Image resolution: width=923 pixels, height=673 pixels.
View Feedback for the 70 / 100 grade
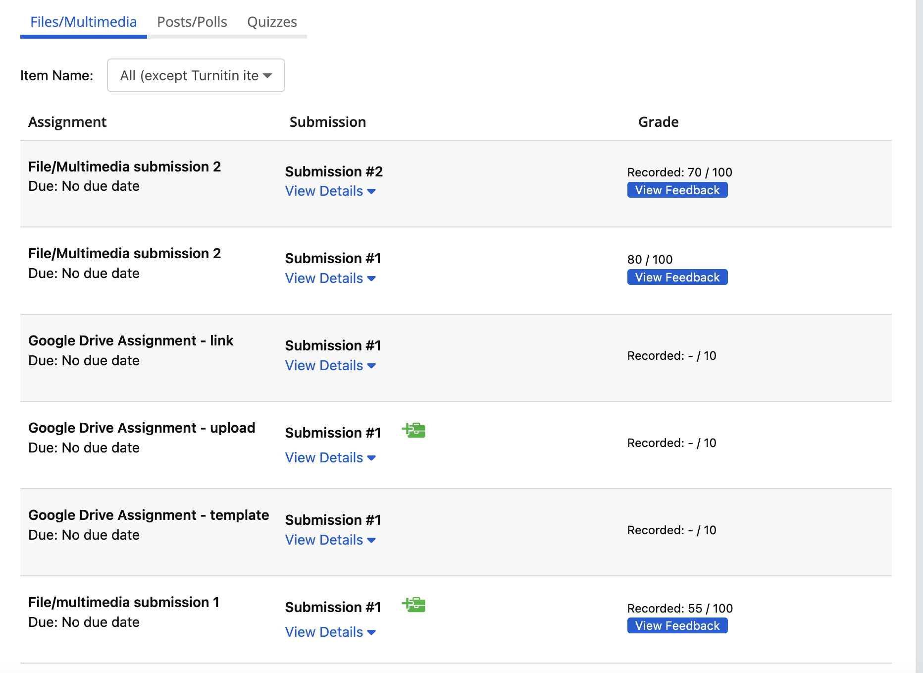point(677,190)
